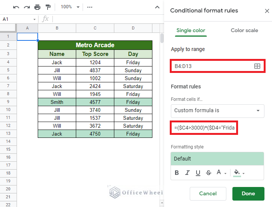Select the cell with score 1945
Image resolution: width=272 pixels, height=207 pixels.
point(95,94)
